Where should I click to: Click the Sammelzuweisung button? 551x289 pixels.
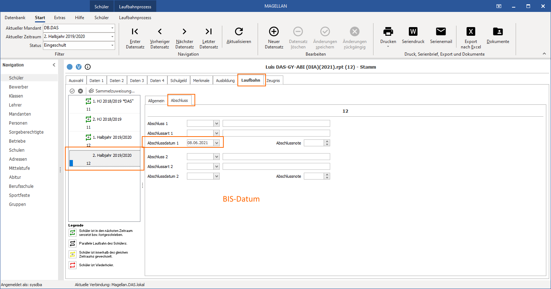tap(112, 91)
